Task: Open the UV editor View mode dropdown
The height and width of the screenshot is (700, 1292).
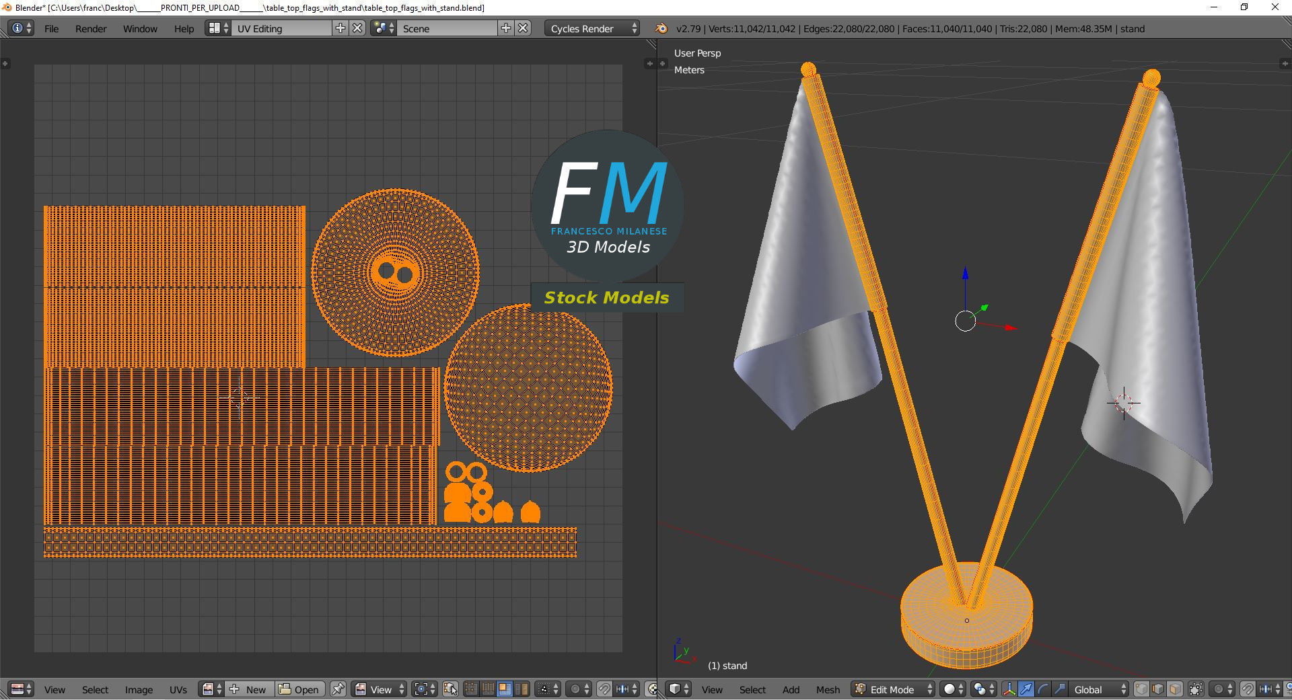Action: (x=380, y=689)
